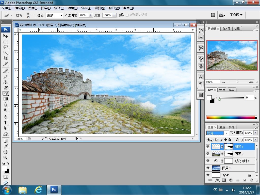The height and width of the screenshot is (195, 260).
Task: Add layer mask in Layers panel
Action: pos(224,180)
